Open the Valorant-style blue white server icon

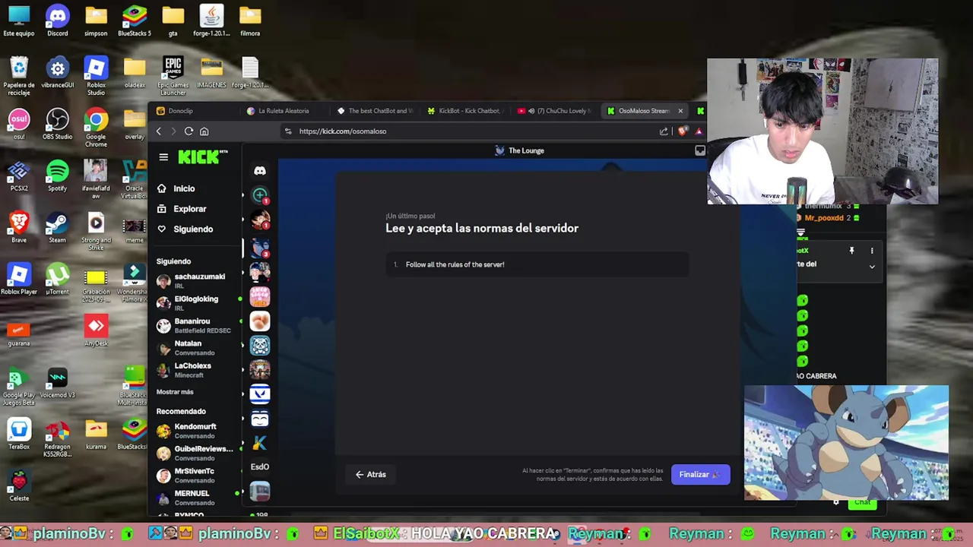pos(260,394)
